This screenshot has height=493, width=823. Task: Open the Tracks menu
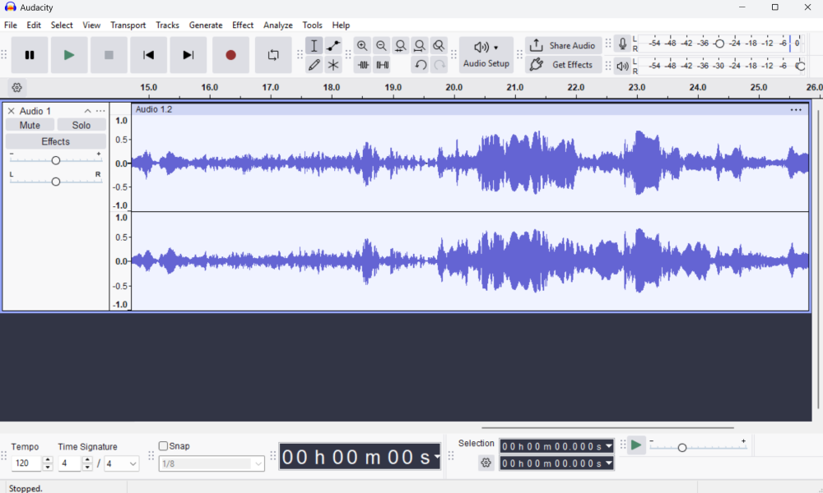pos(167,25)
